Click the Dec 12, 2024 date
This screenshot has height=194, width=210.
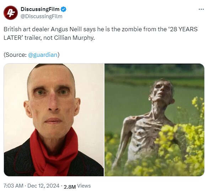(43, 186)
